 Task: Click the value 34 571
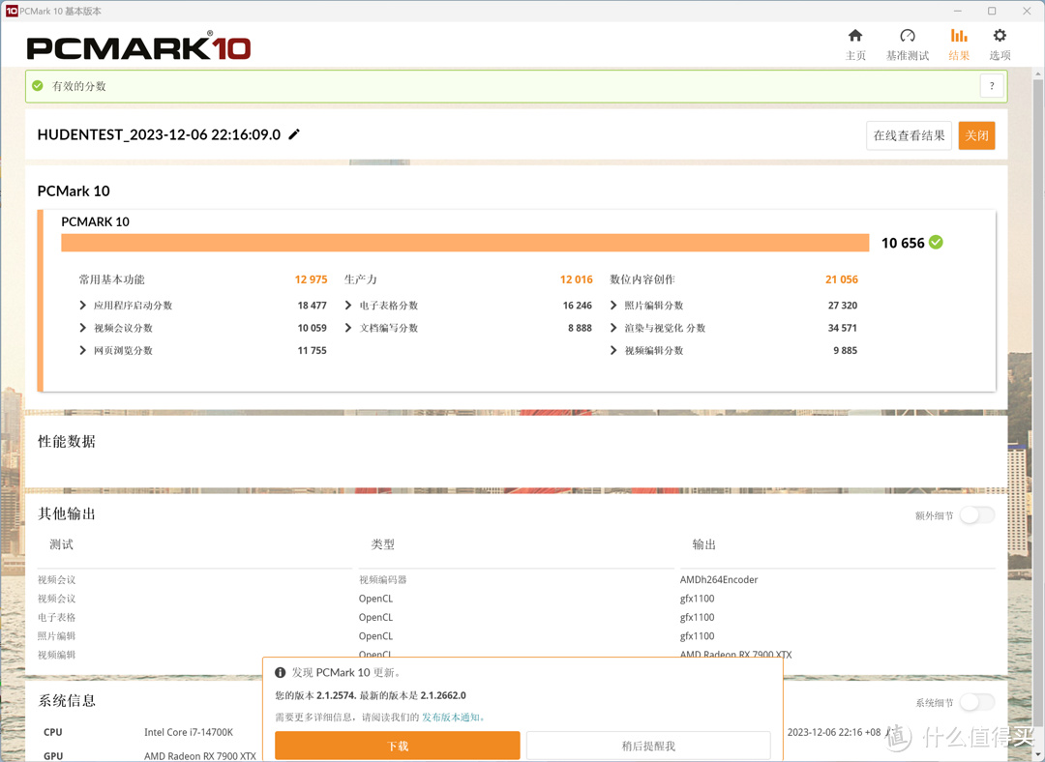[843, 328]
